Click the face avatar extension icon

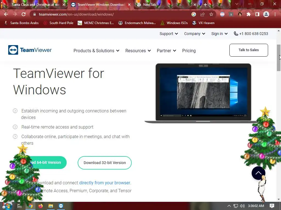[240, 14]
